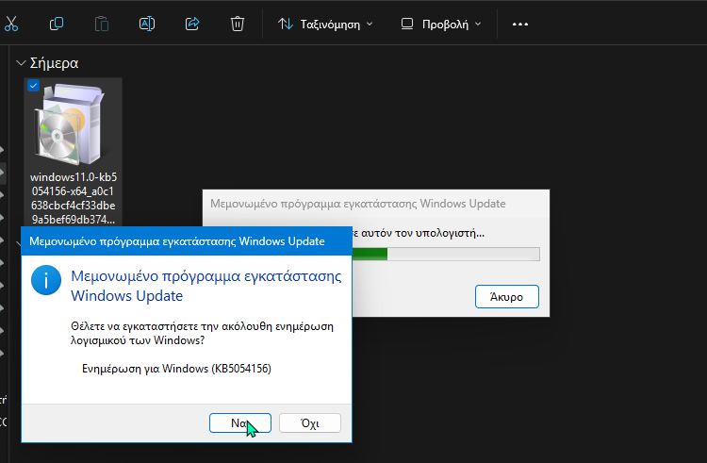Open the three-dots more options menu
Viewport: 707px width, 463px height.
click(x=520, y=25)
